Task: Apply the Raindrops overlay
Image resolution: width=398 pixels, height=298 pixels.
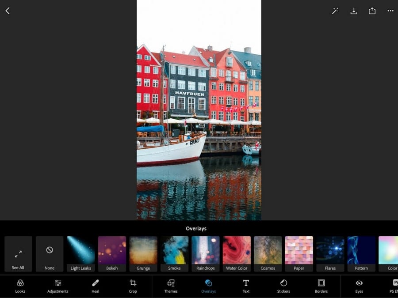Action: pos(205,253)
